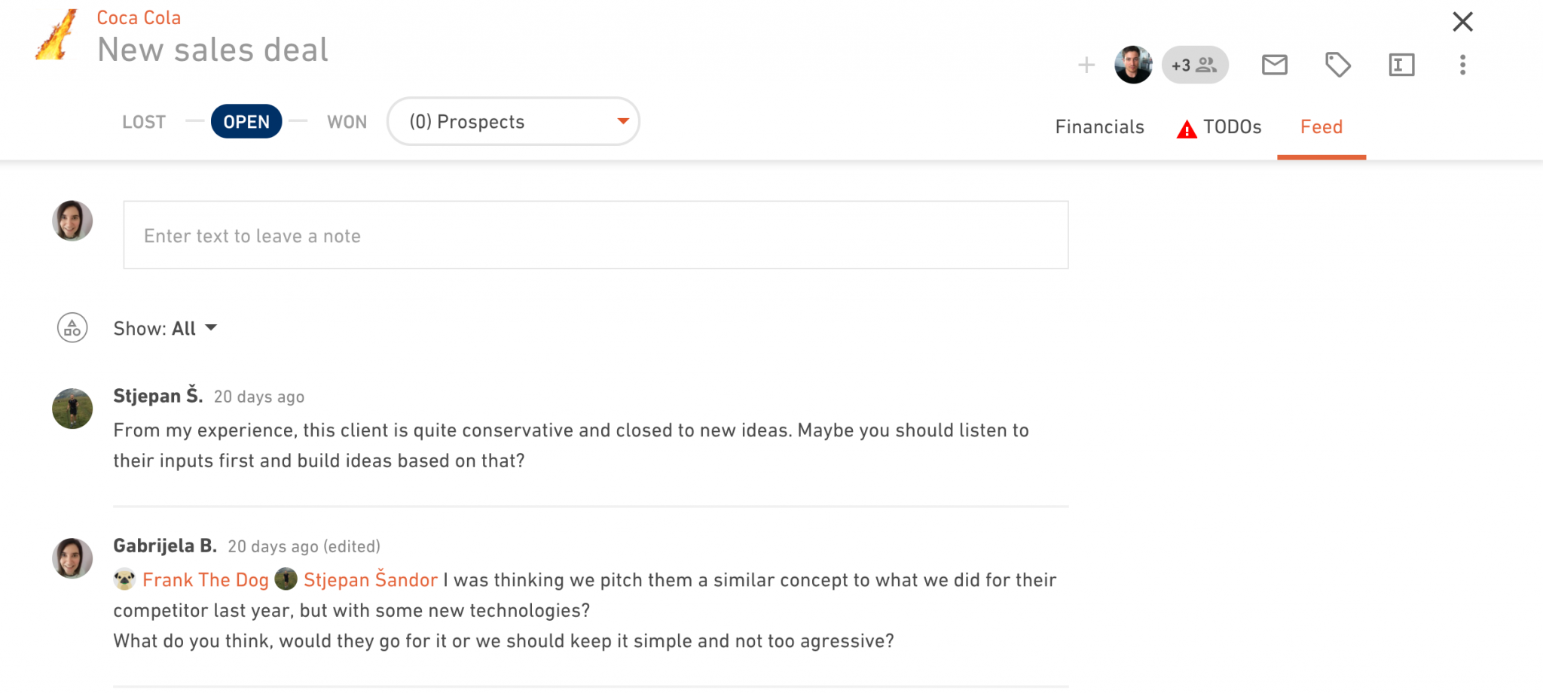The height and width of the screenshot is (693, 1543).
Task: Open the (0) Prospects stage dropdown
Action: pyautogui.click(x=513, y=121)
